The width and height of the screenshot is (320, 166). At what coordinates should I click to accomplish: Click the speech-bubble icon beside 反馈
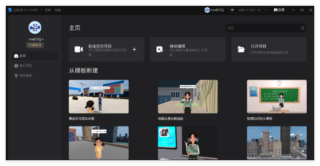276,10
